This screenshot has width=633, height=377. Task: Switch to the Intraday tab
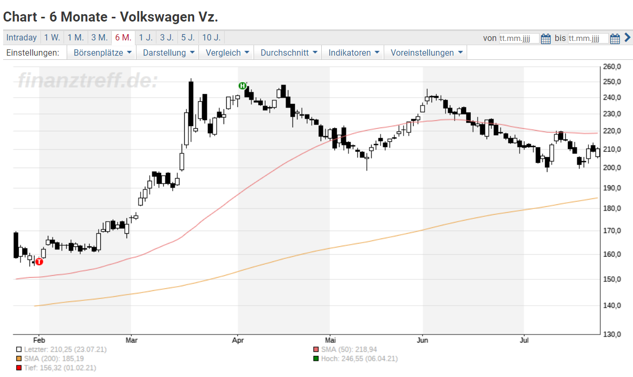coord(22,38)
